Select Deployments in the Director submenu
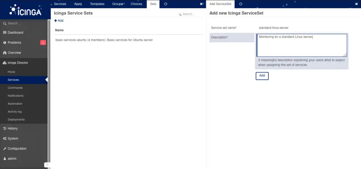Viewport: 361px width, 169px height. click(x=16, y=120)
